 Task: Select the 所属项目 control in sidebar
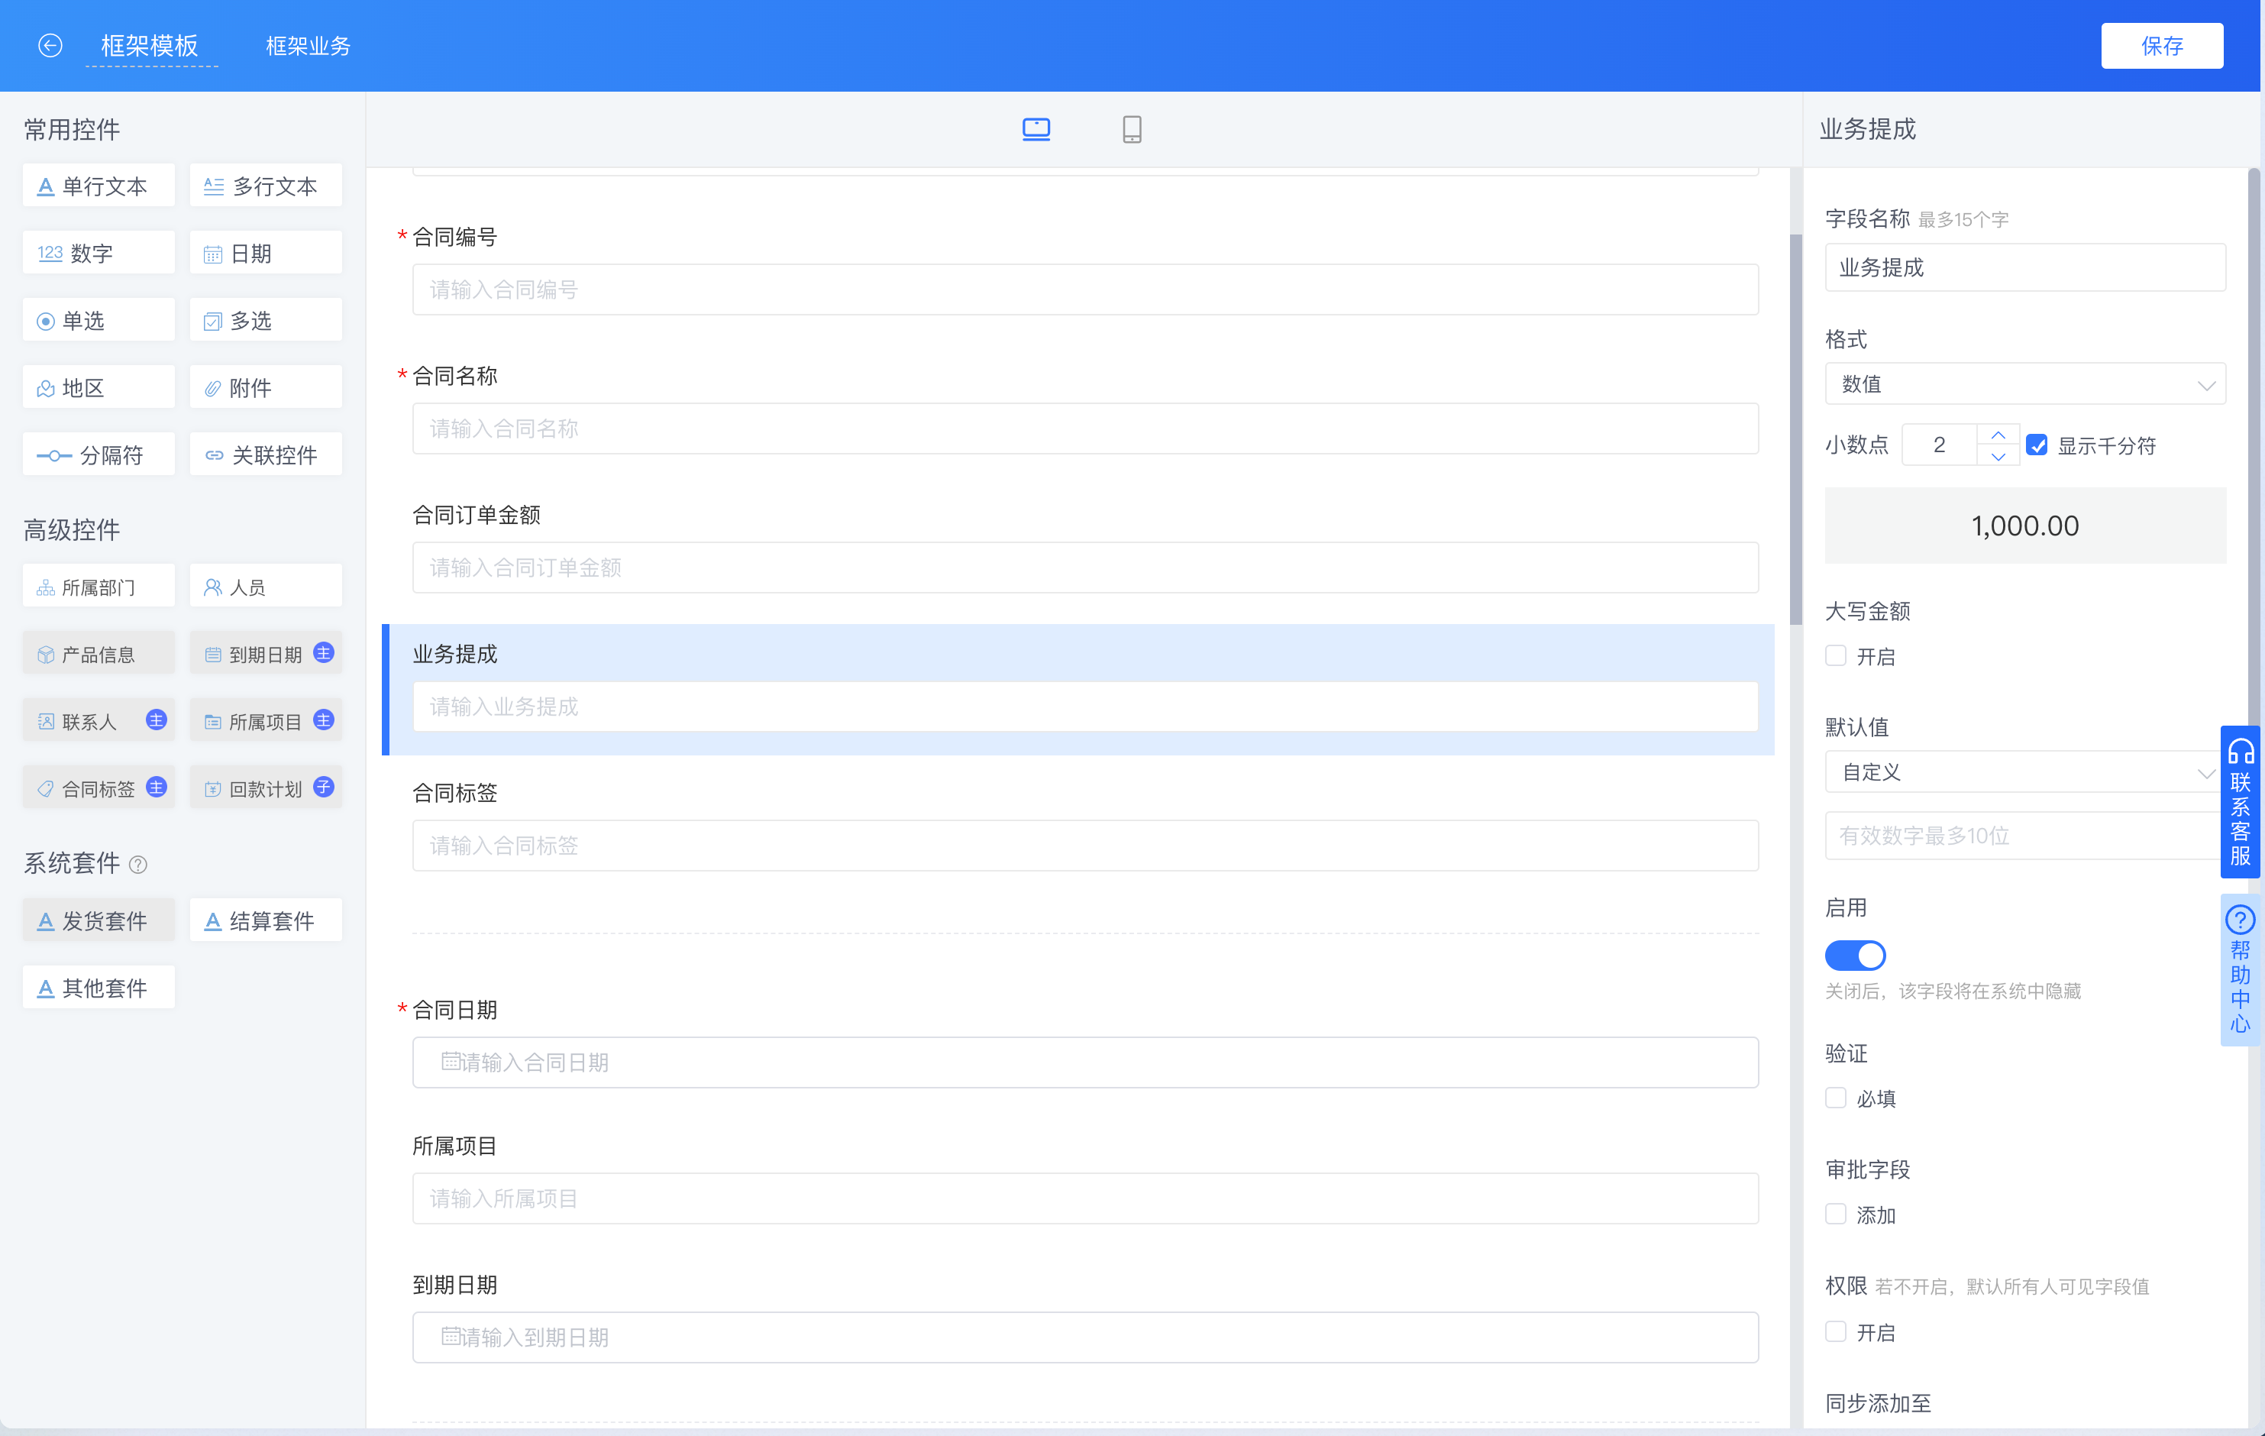click(265, 721)
